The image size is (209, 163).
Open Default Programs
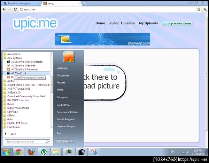[66, 119]
